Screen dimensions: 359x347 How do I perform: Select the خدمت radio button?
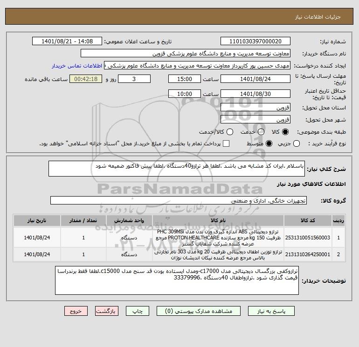click(261, 132)
